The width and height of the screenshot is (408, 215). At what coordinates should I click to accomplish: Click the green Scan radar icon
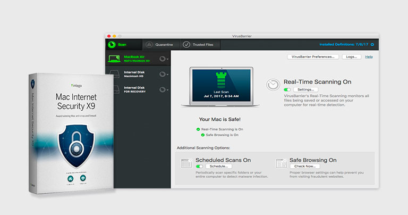point(112,45)
